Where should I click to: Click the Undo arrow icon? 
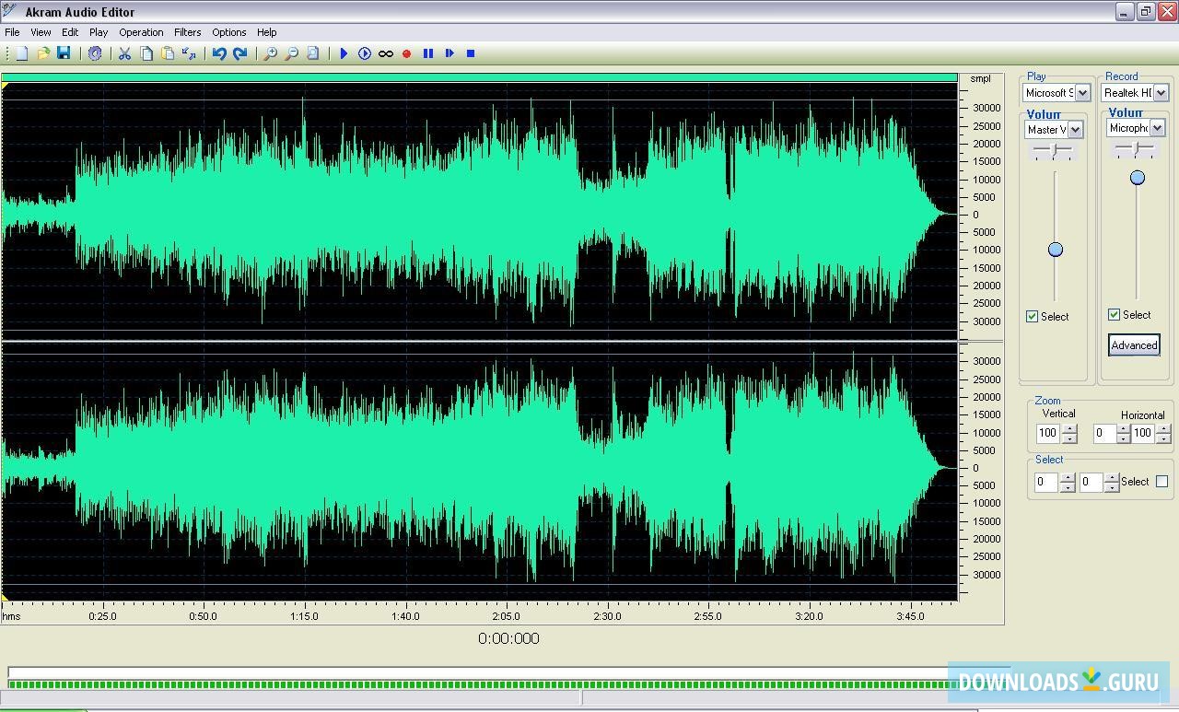(x=218, y=53)
